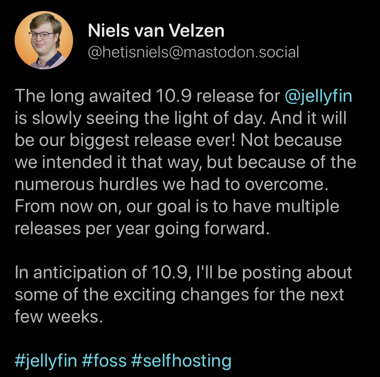This screenshot has height=377, width=380.
Task: Open the #foss hashtag
Action: 104,360
